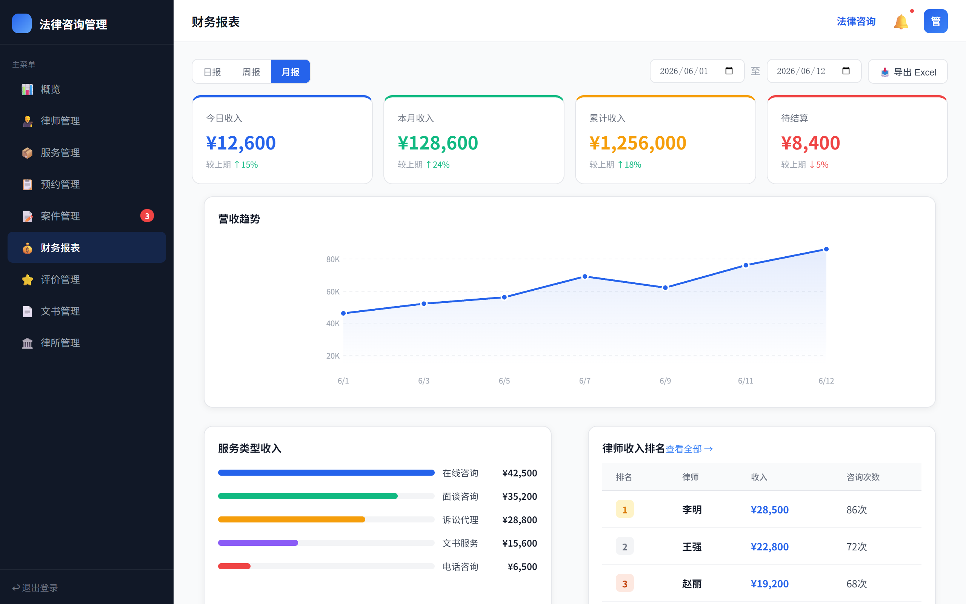Screen dimensions: 966x604
Task: Open the 管 user avatar
Action: 935,21
